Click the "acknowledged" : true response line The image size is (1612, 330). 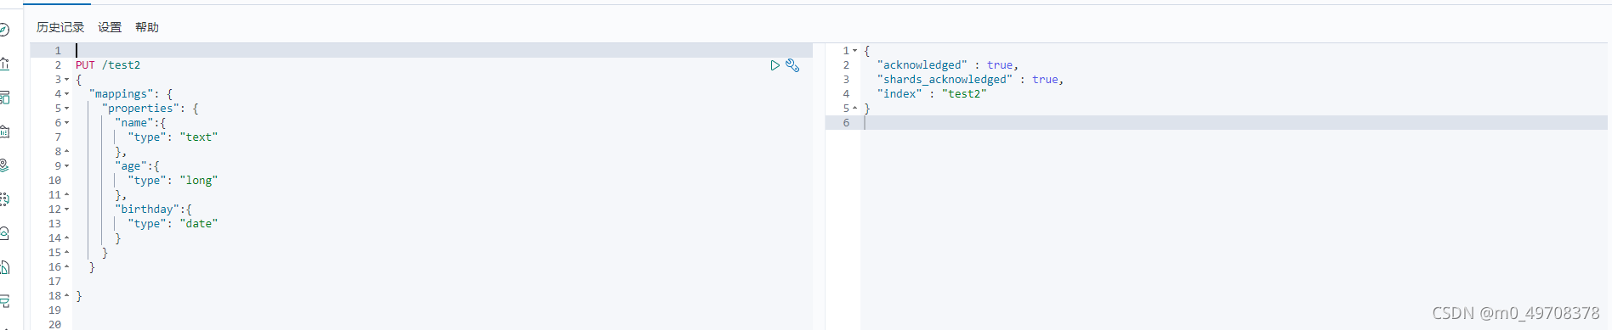point(948,65)
